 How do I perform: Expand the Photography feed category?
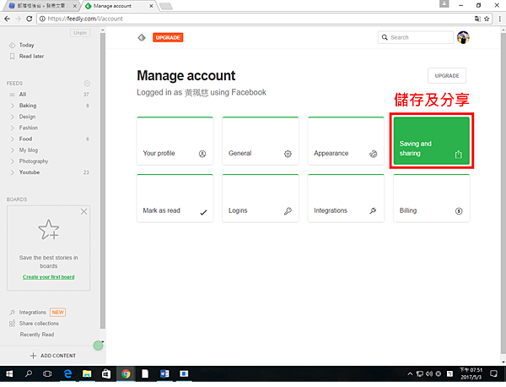(x=13, y=161)
